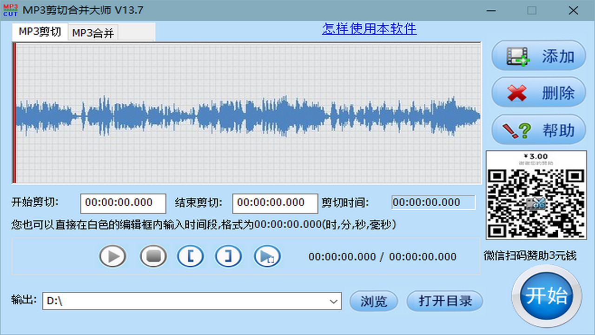The image size is (595, 335).
Task: Open the 怎样使用本软件 tutorial link
Action: [x=370, y=29]
